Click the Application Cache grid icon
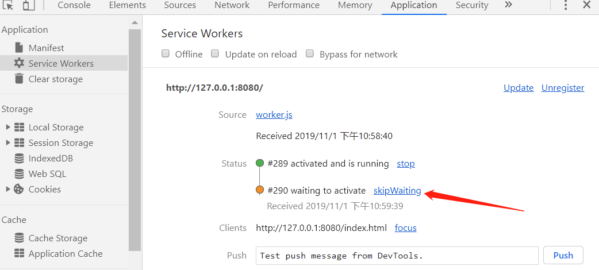 pyautogui.click(x=19, y=253)
